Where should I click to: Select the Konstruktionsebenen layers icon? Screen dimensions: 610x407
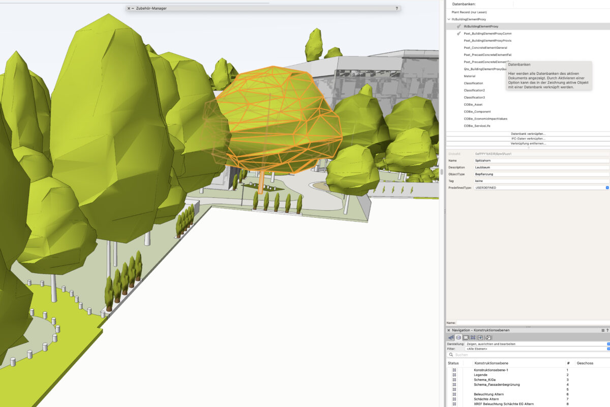pos(458,337)
